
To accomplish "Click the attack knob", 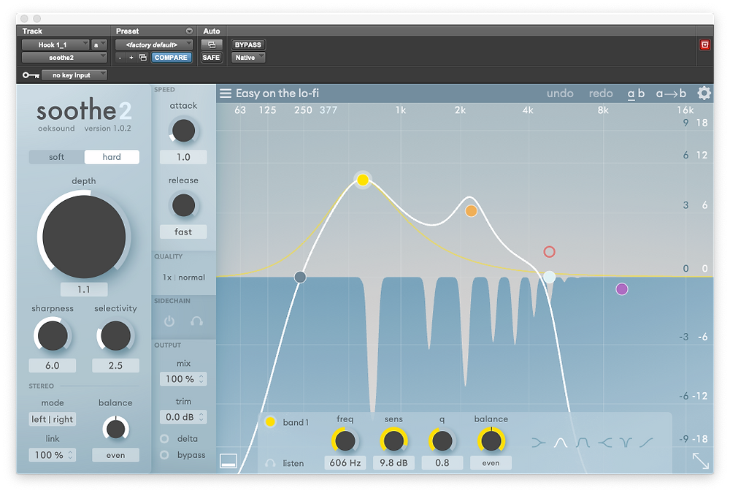I will point(183,131).
